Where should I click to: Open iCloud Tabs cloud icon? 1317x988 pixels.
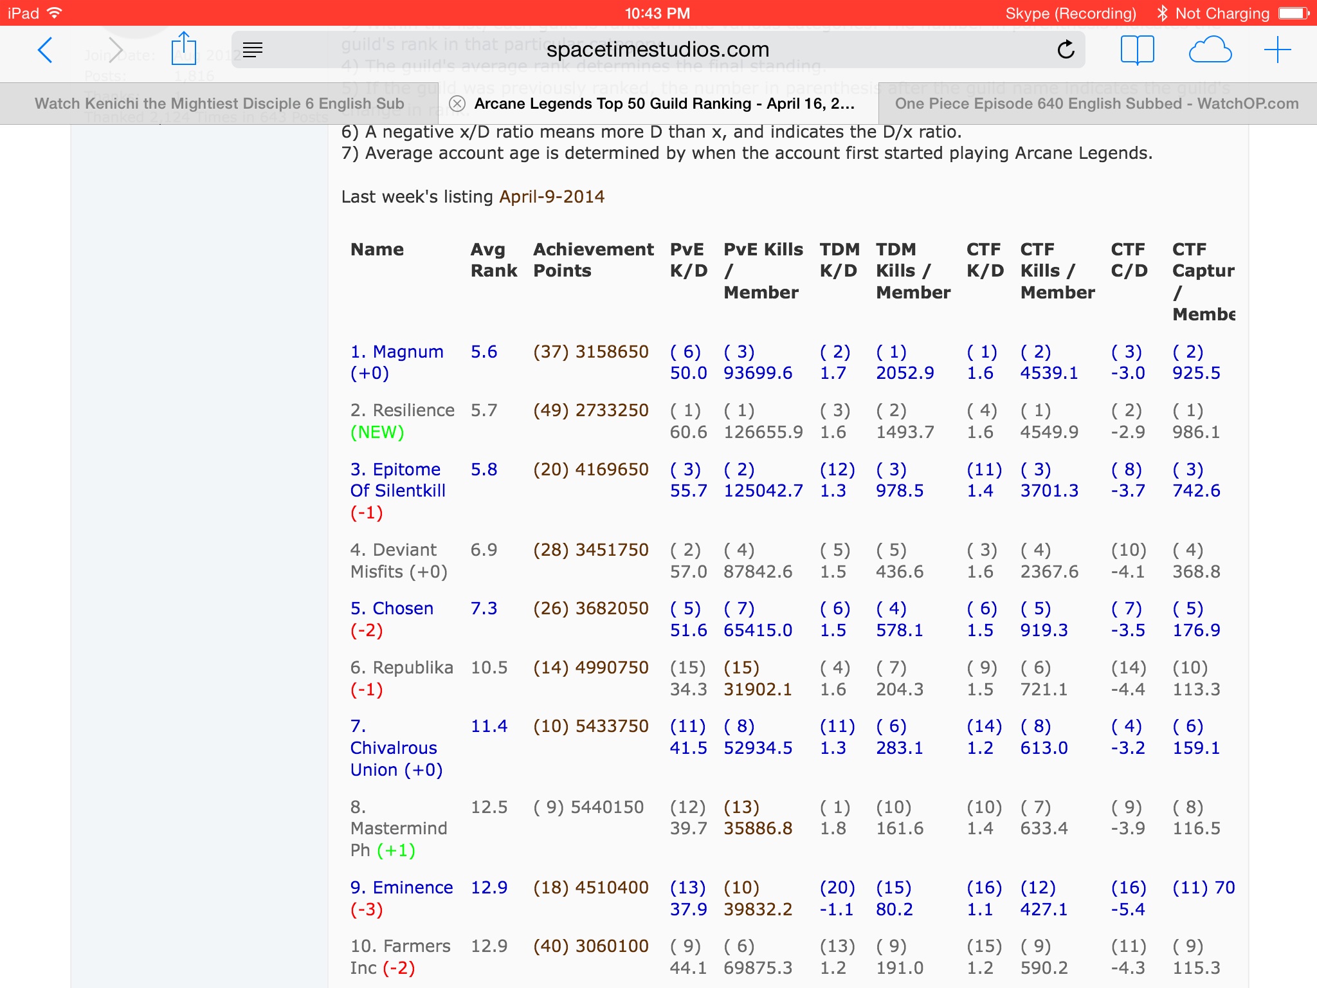1210,50
